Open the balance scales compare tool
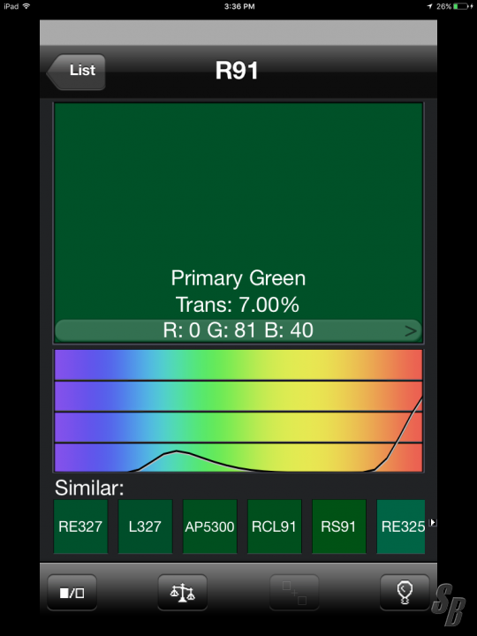Viewport: 477px width, 636px height. point(183,592)
